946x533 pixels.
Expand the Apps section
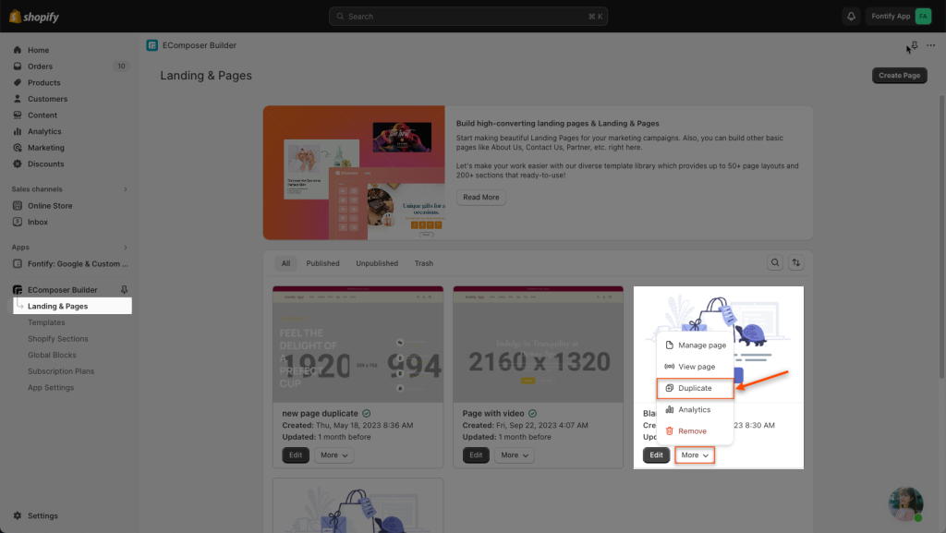[126, 248]
